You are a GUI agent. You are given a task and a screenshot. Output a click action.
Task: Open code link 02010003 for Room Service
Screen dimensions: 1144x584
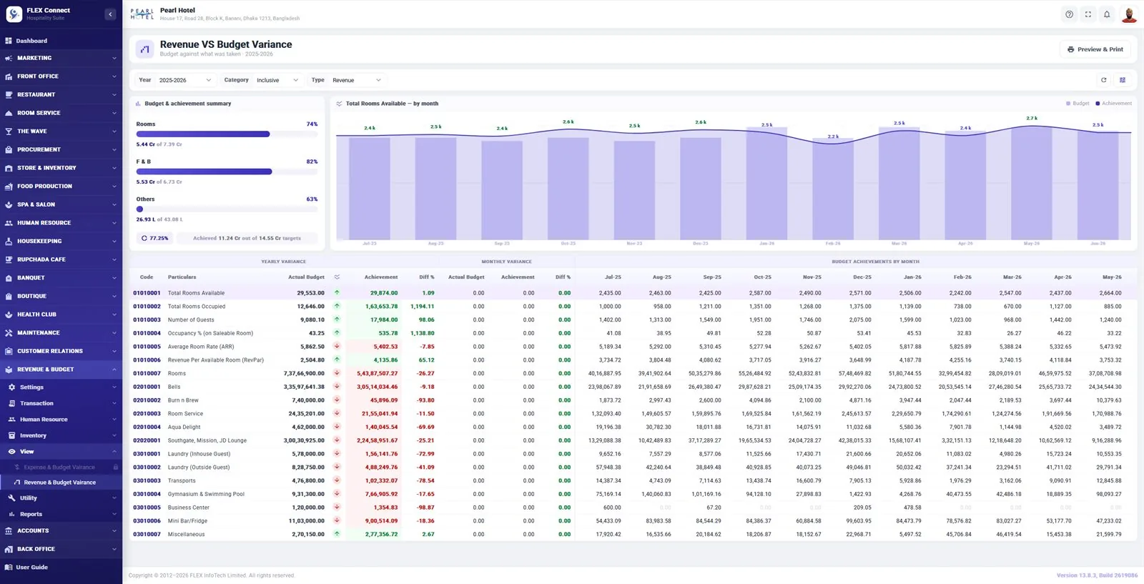pyautogui.click(x=147, y=414)
